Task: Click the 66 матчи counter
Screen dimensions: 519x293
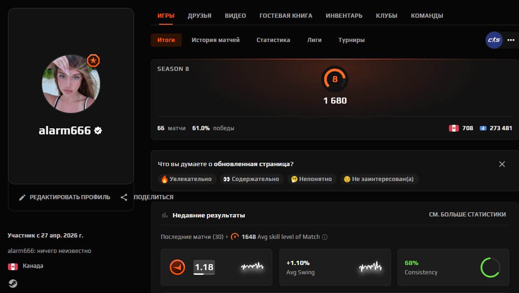Action: click(171, 128)
